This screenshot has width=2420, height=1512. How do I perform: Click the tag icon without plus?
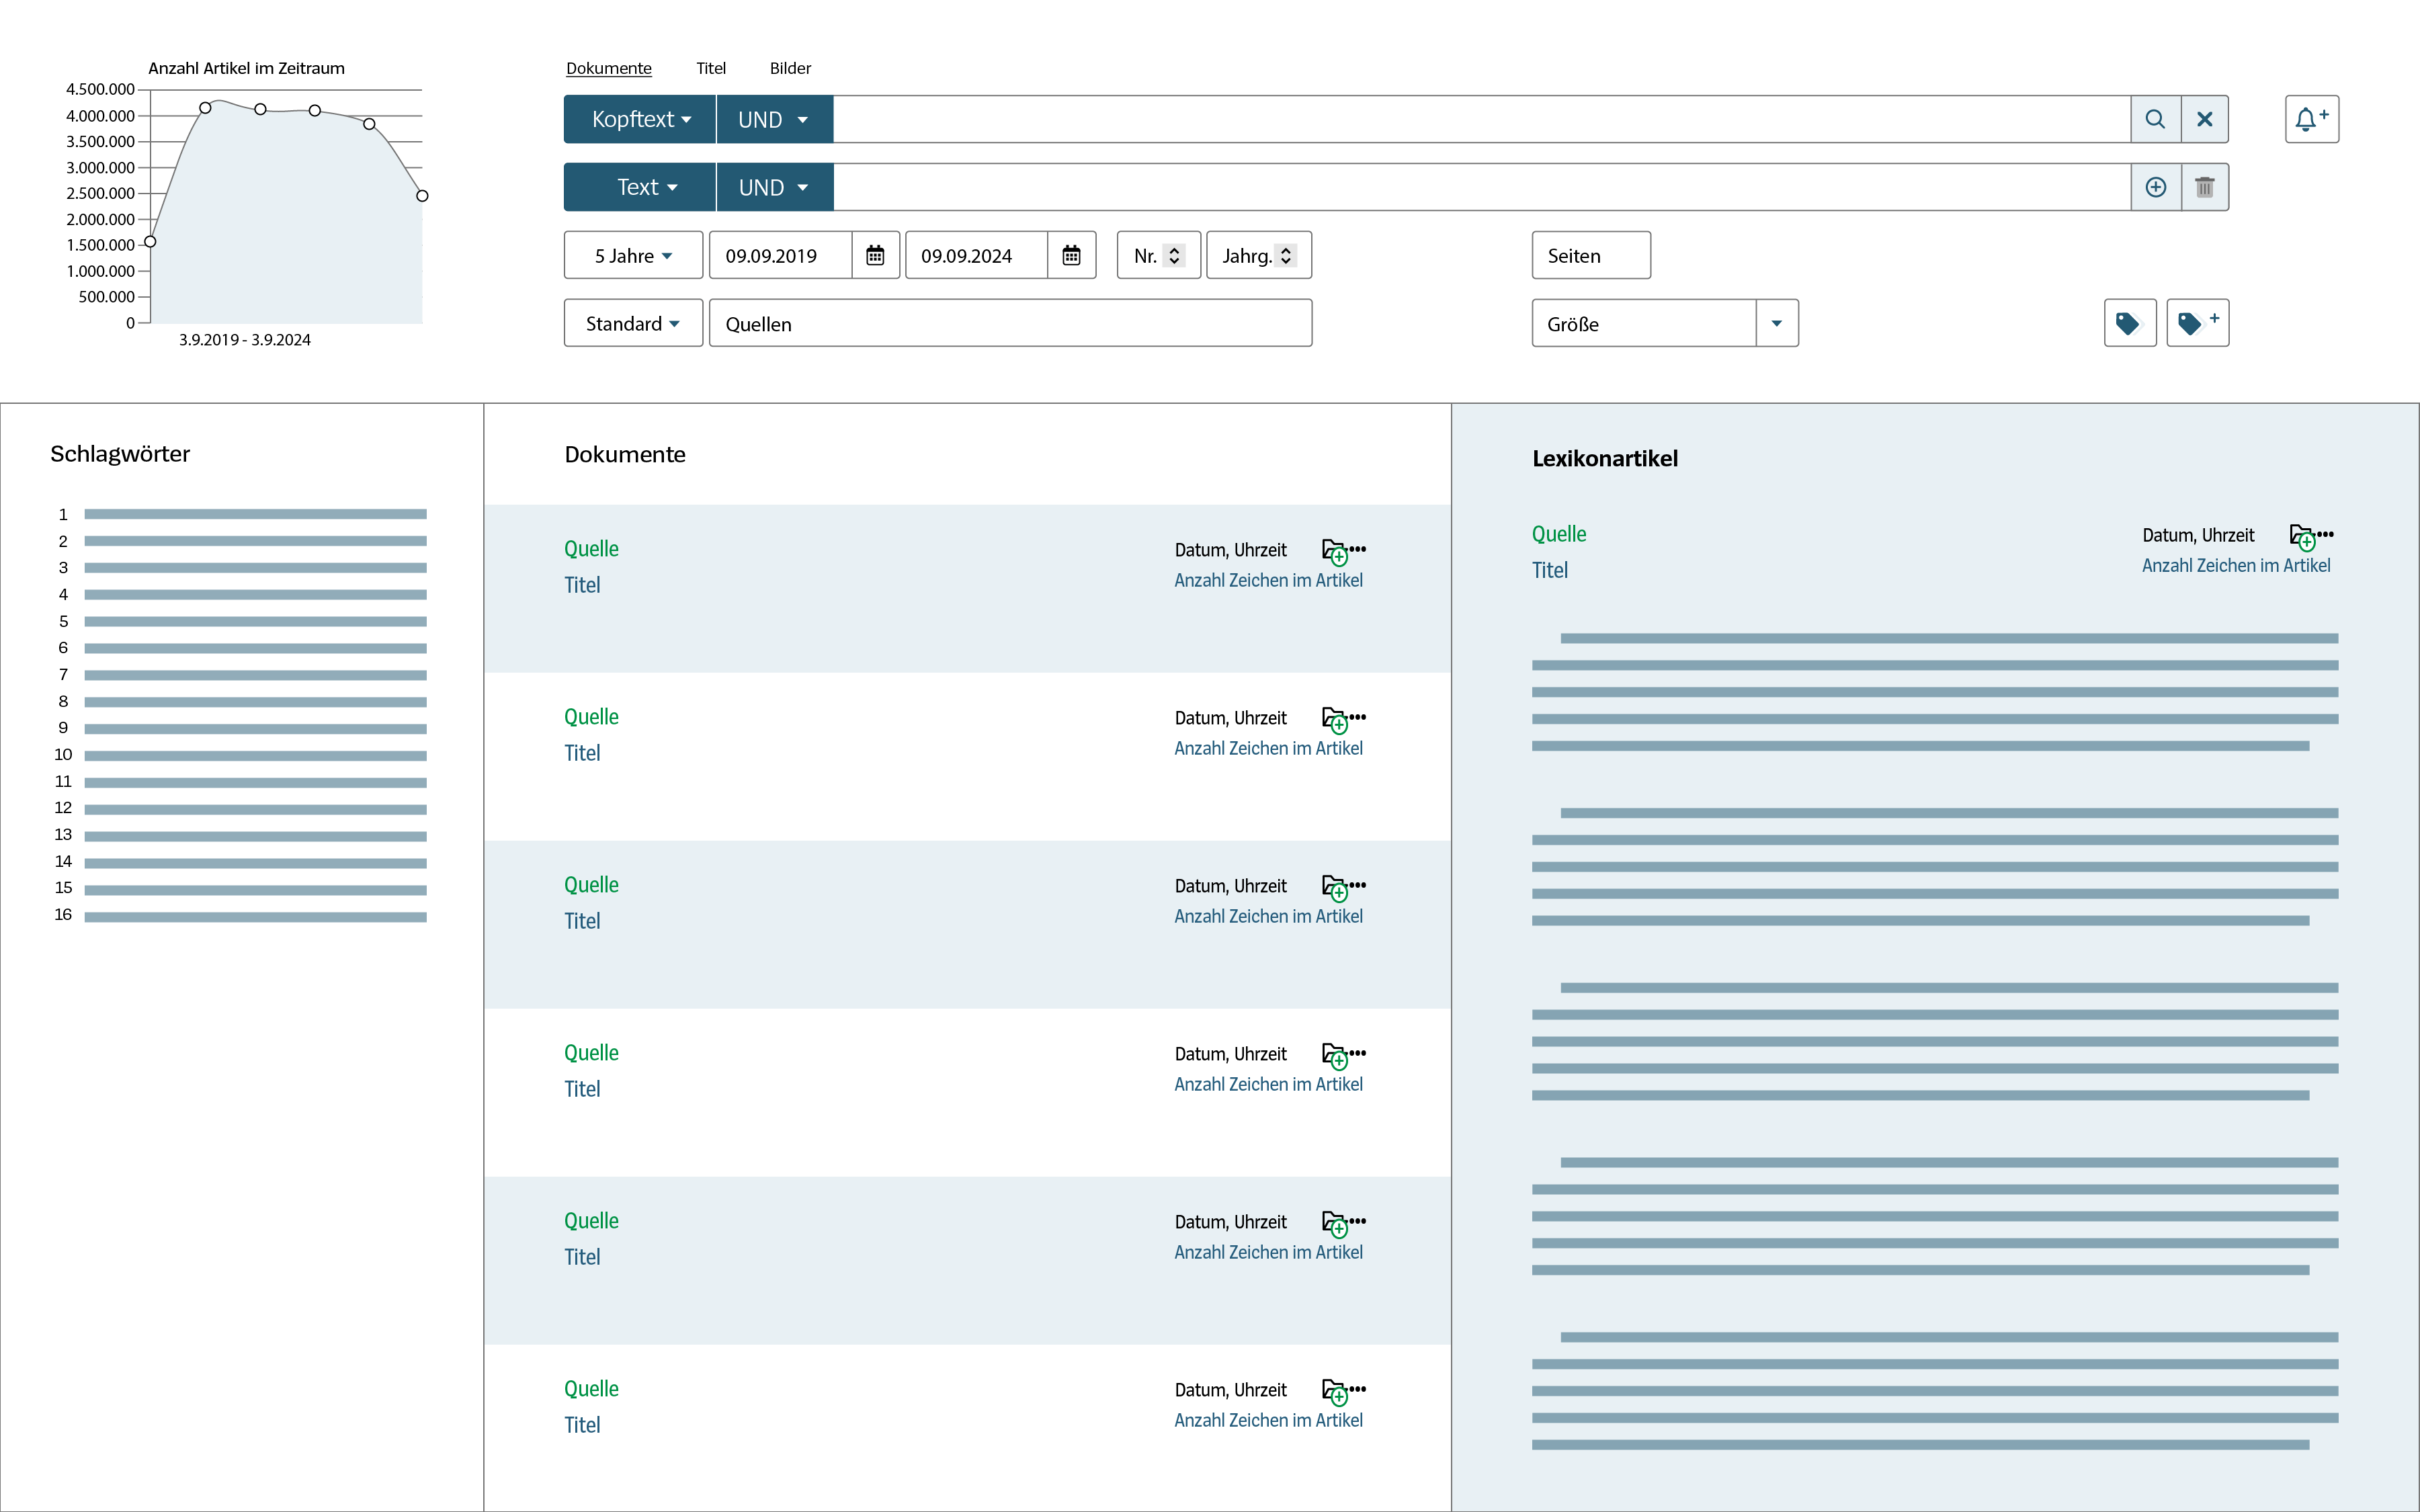(x=2129, y=323)
